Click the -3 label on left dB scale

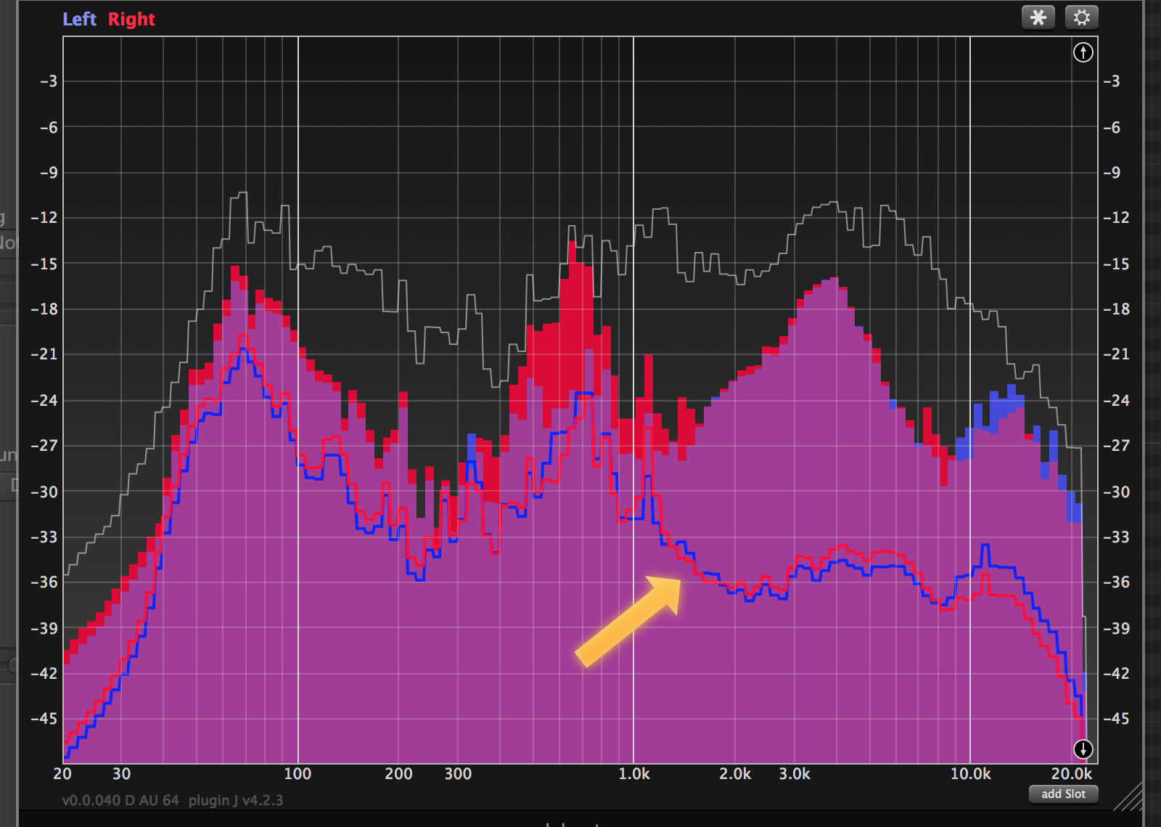click(49, 81)
